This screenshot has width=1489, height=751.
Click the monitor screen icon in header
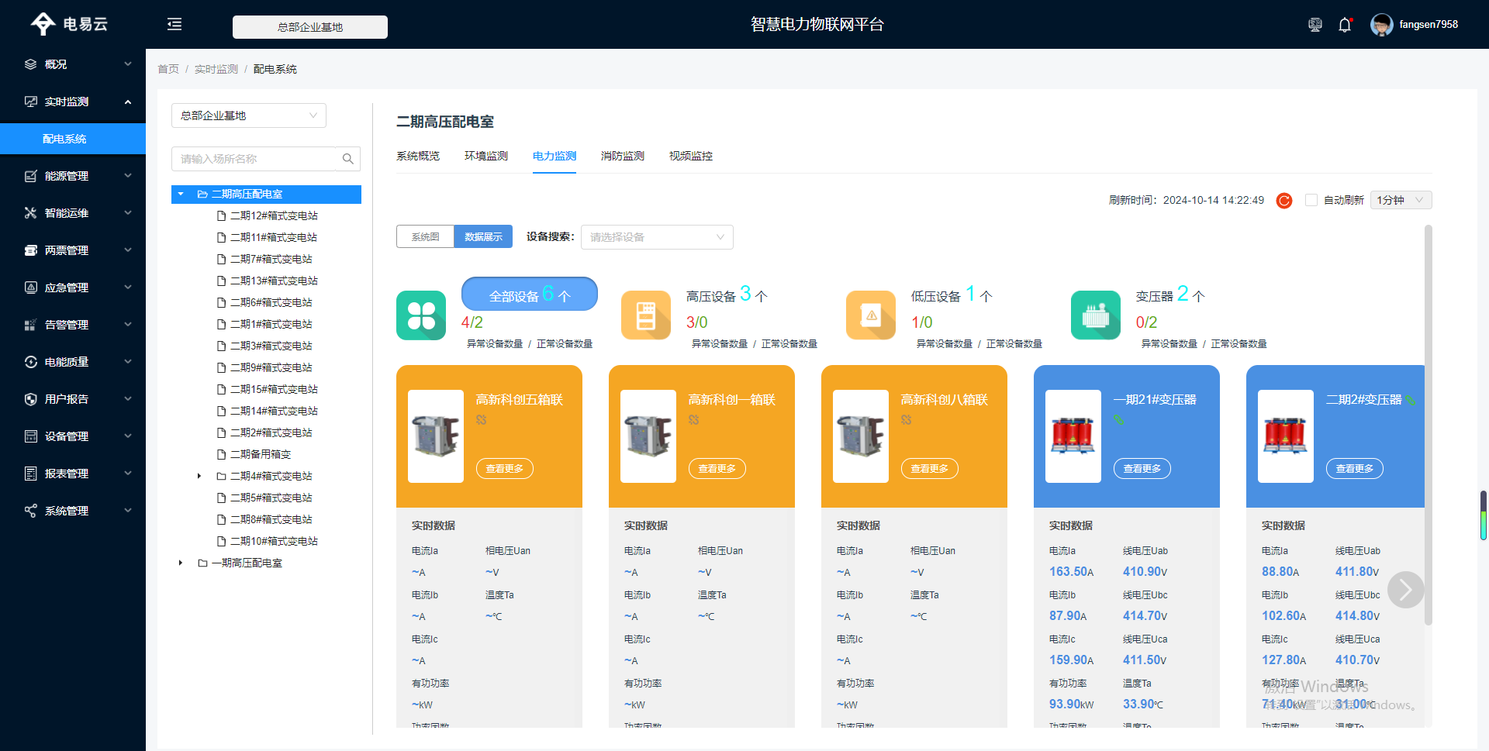[1315, 25]
